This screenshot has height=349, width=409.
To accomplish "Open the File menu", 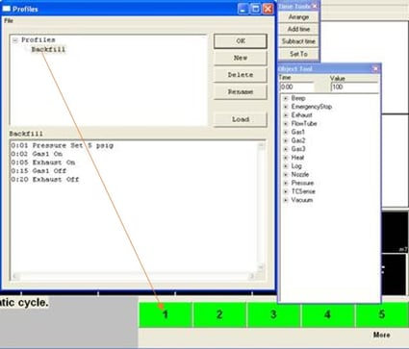I will click(x=9, y=21).
